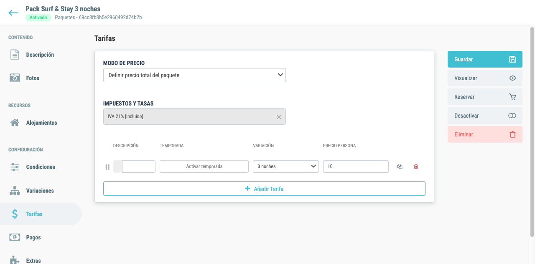535x264 pixels.
Task: Click the Descripción document icon
Action: (x=15, y=55)
